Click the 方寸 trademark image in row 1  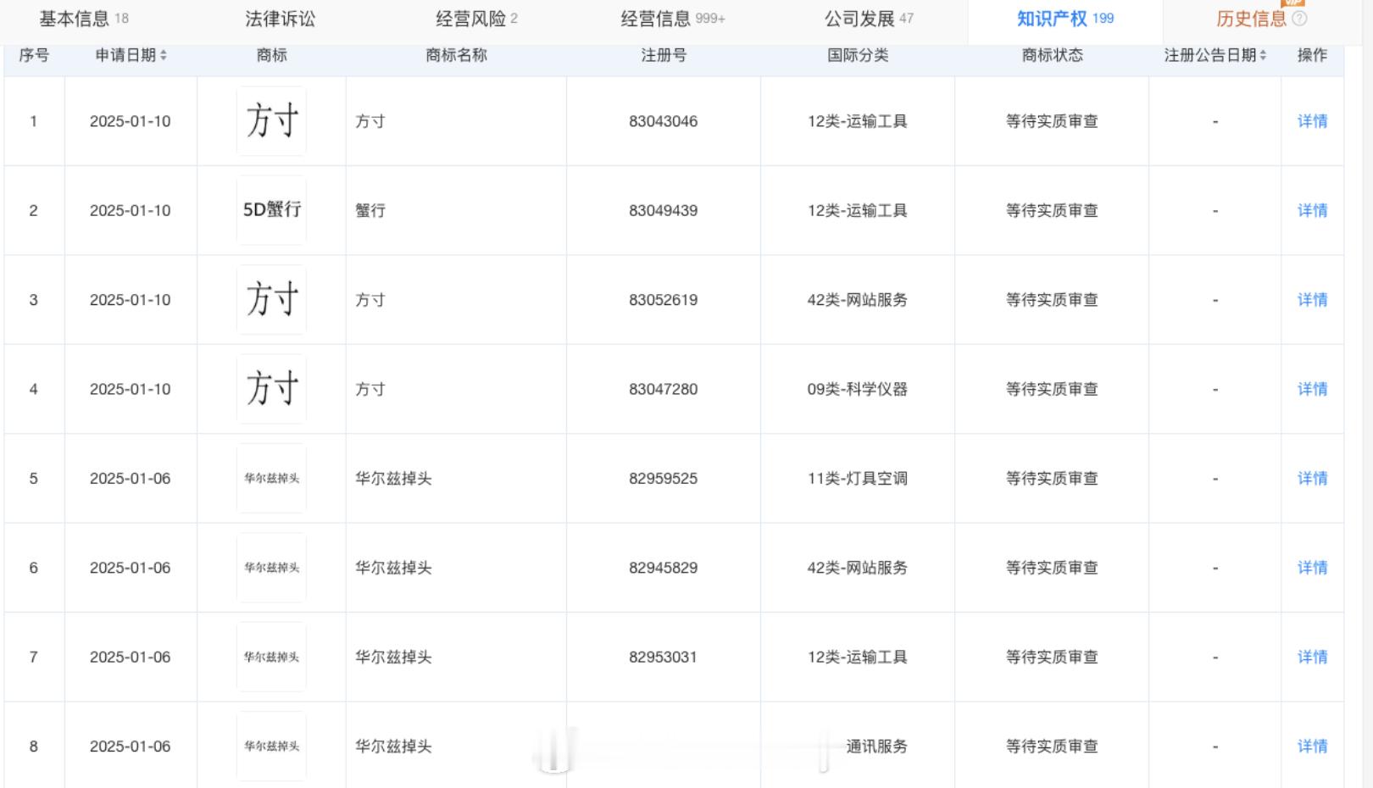pyautogui.click(x=271, y=120)
